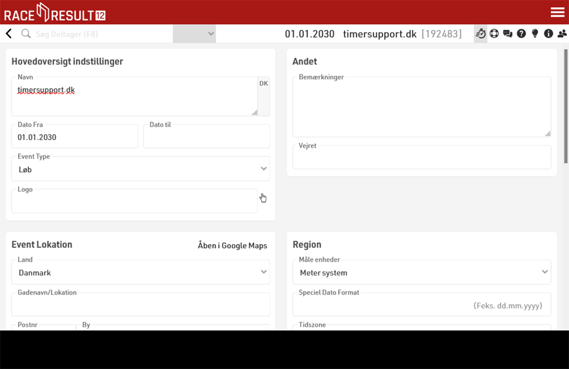Click the stopwatch timing icon
569x369 pixels.
[480, 34]
